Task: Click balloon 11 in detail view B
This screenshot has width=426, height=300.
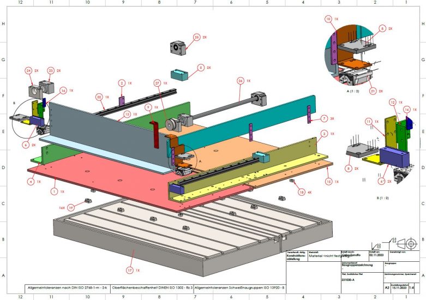Action: (368, 121)
